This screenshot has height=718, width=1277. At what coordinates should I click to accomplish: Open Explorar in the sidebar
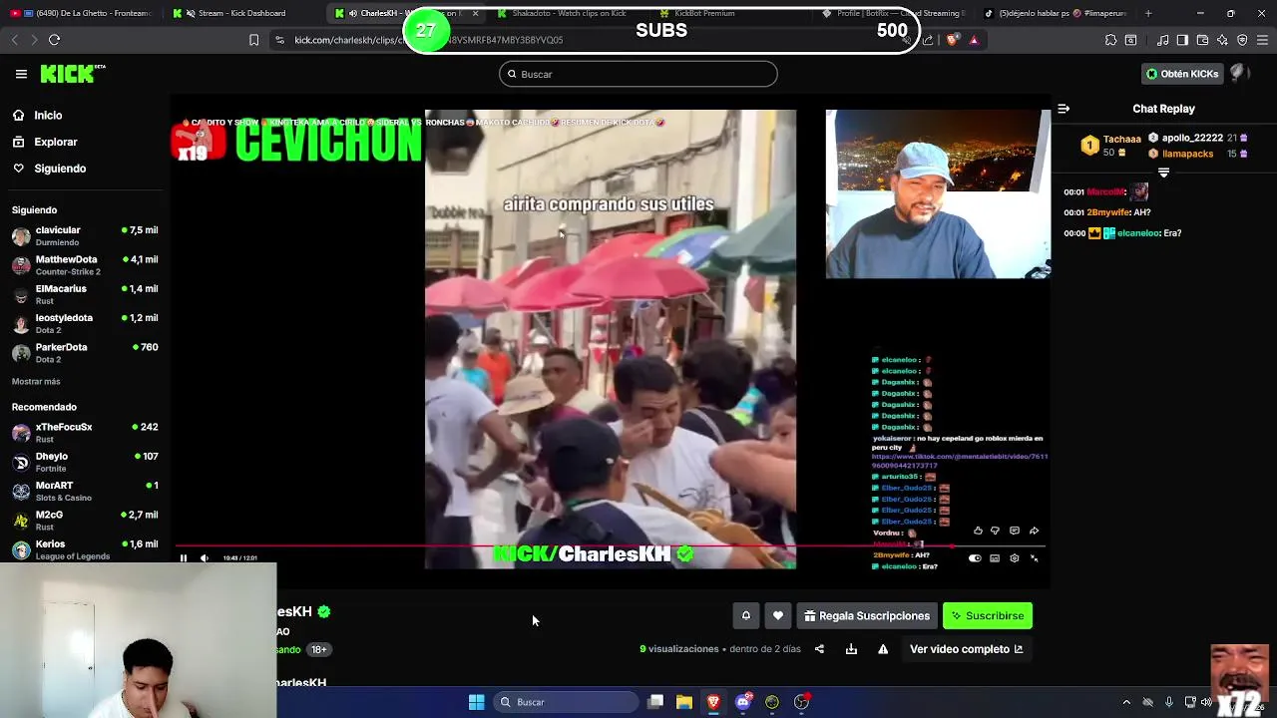point(45,142)
